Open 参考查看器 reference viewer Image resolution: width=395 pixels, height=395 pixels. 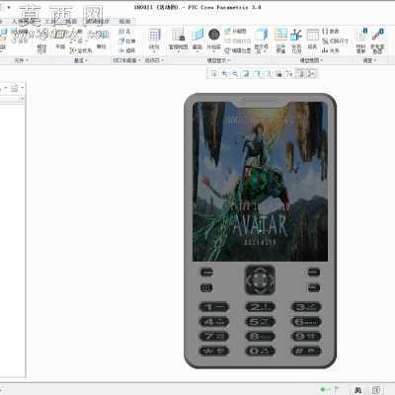pos(377,40)
